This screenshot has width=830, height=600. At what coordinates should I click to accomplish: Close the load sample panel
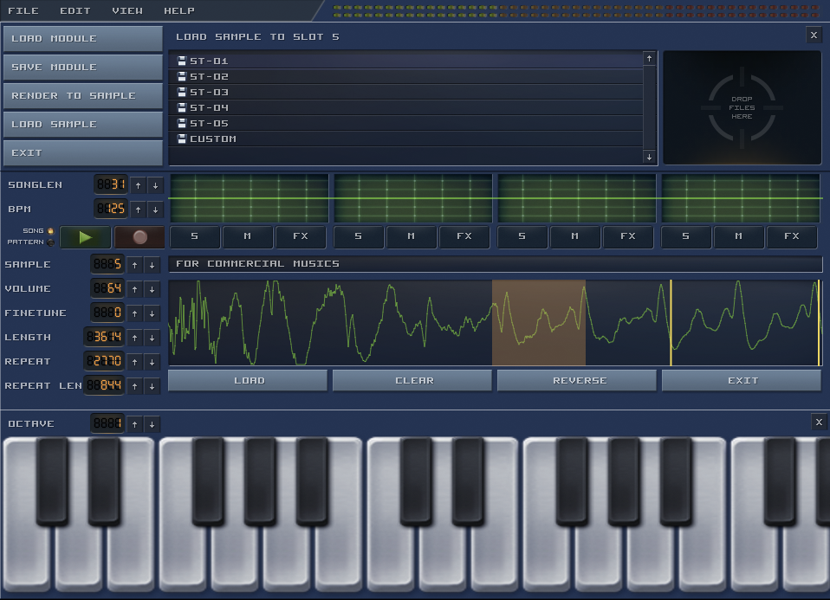click(x=814, y=35)
